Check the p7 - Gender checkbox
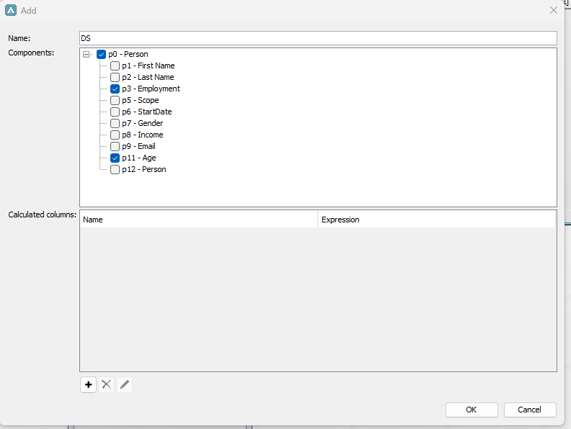571x429 pixels. tap(115, 123)
